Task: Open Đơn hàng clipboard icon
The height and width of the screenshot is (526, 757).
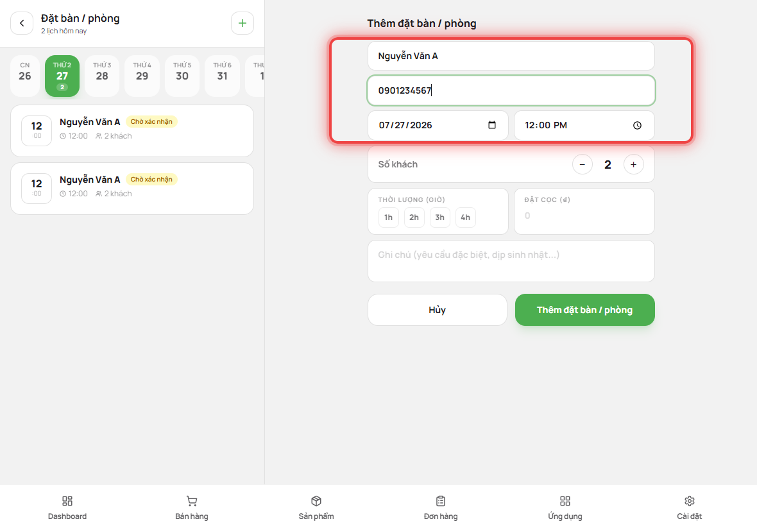Action: coord(441,501)
